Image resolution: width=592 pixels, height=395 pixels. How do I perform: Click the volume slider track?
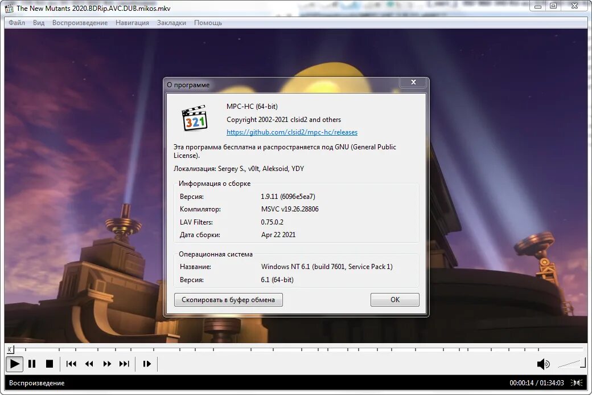click(x=572, y=364)
